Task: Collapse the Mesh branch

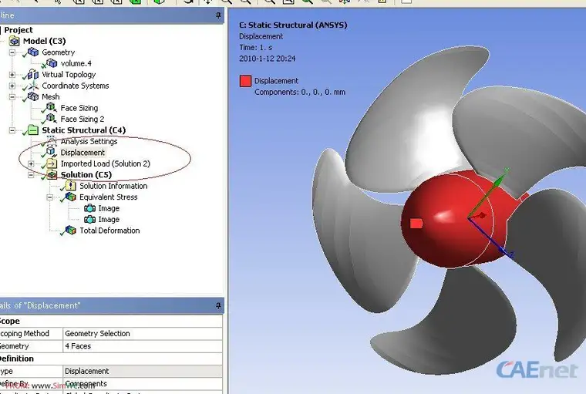Action: 12,97
